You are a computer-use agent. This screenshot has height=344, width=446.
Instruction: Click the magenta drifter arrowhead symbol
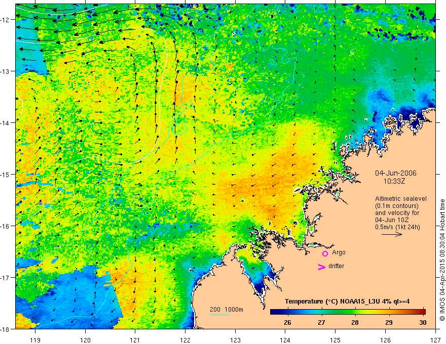click(x=322, y=267)
